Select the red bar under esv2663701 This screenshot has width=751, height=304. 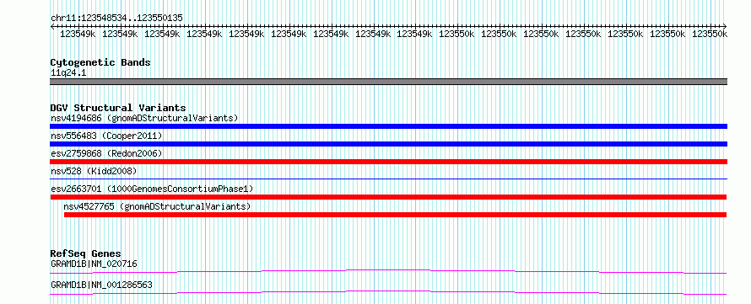[x=388, y=197]
